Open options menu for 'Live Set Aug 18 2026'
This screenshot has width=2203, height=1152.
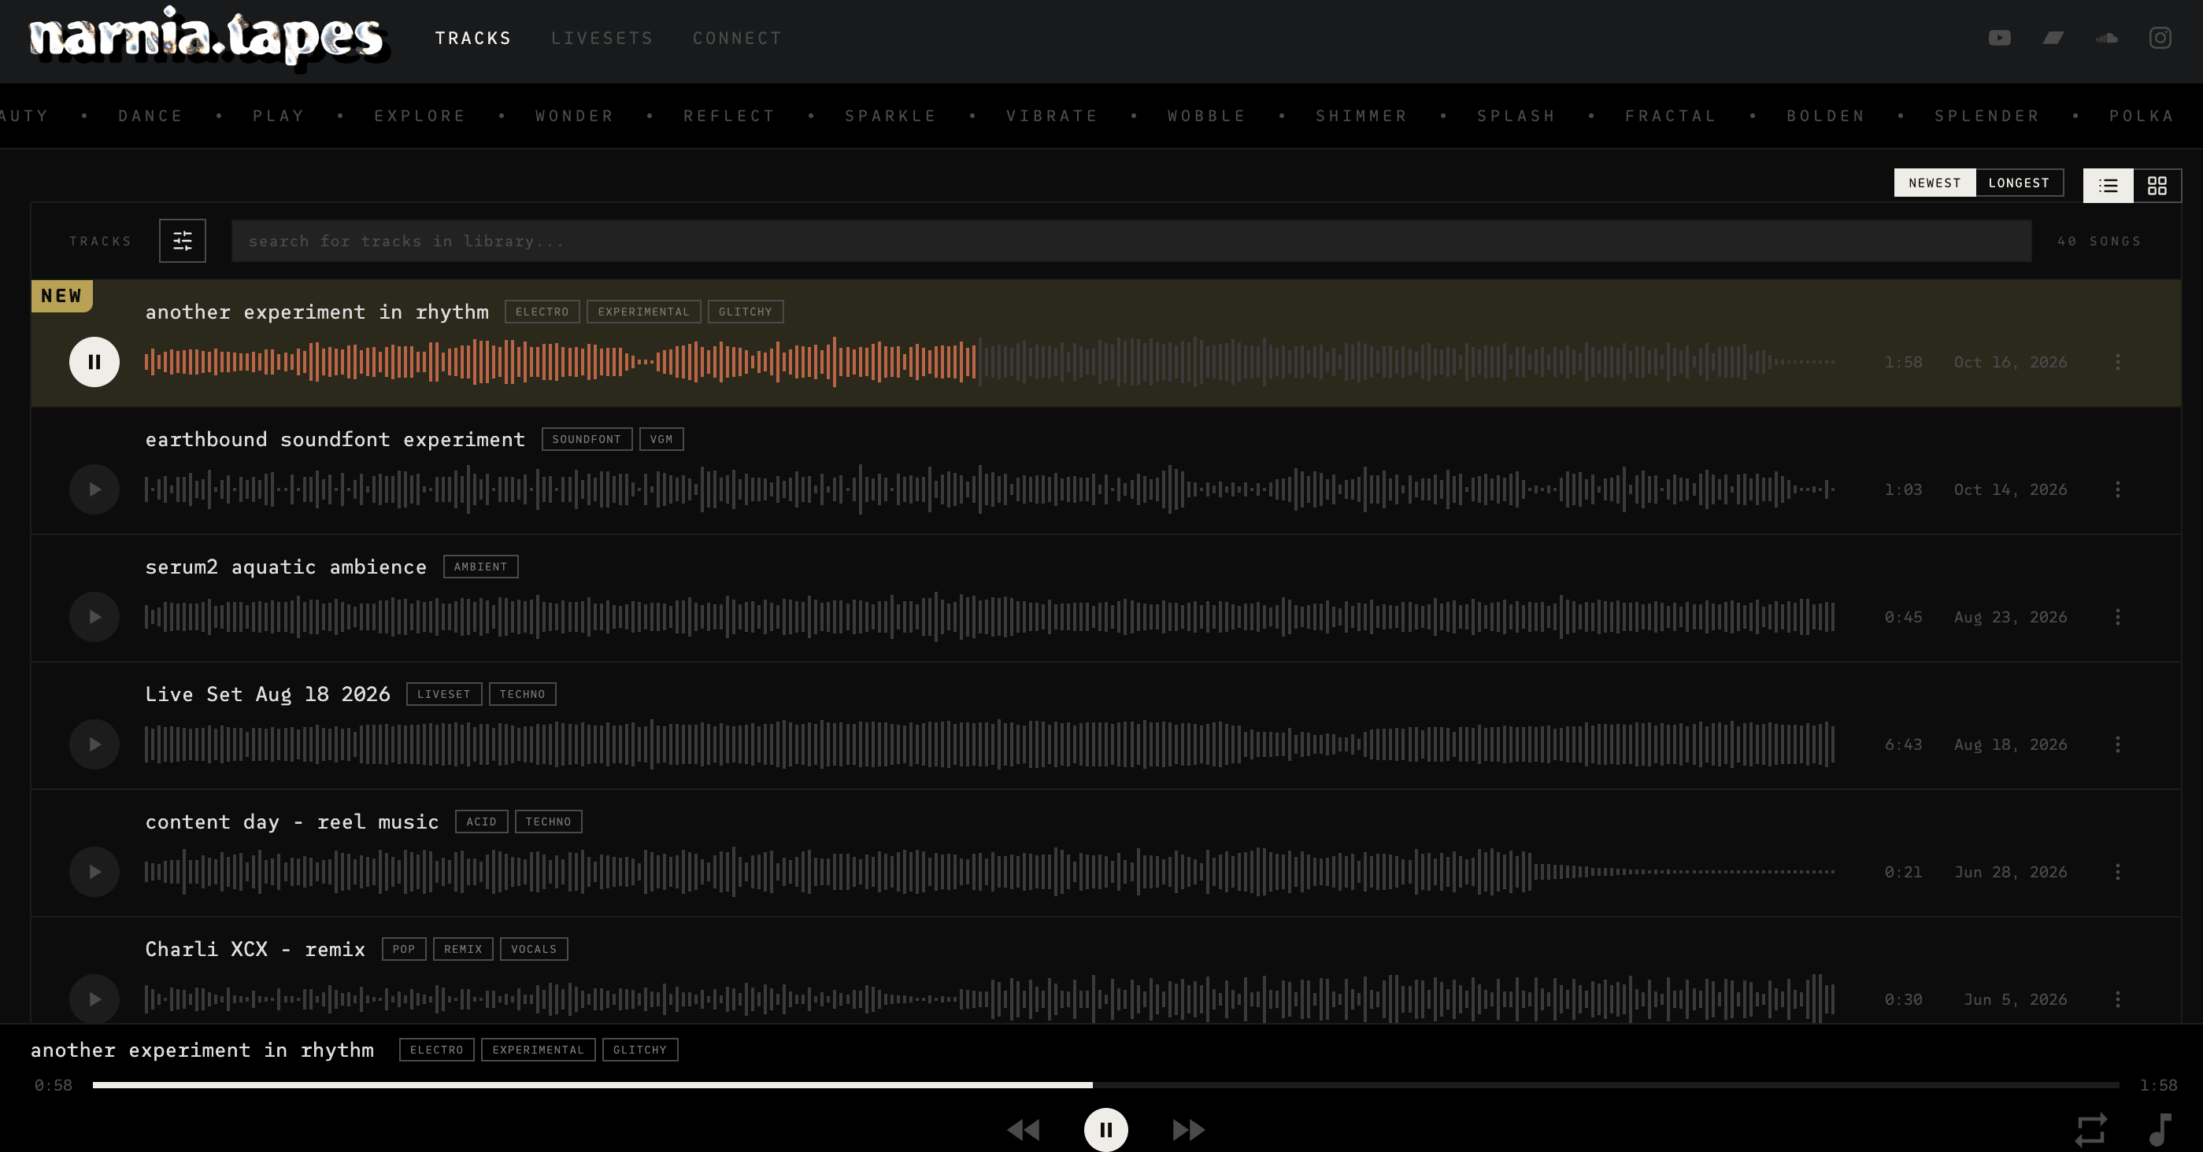coord(2117,744)
